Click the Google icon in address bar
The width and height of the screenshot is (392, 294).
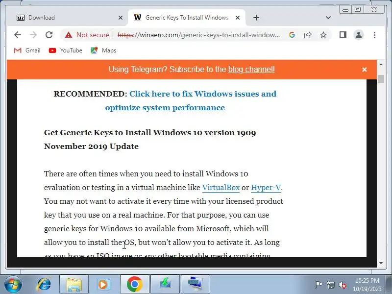(292, 35)
